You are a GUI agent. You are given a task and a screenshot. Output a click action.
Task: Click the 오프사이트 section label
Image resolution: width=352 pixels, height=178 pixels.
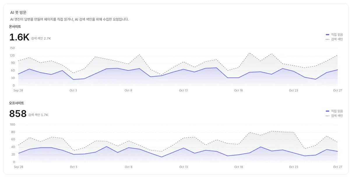[16, 103]
